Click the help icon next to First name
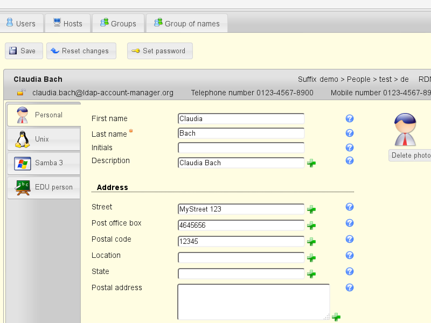The width and height of the screenshot is (431, 323). coord(349,118)
